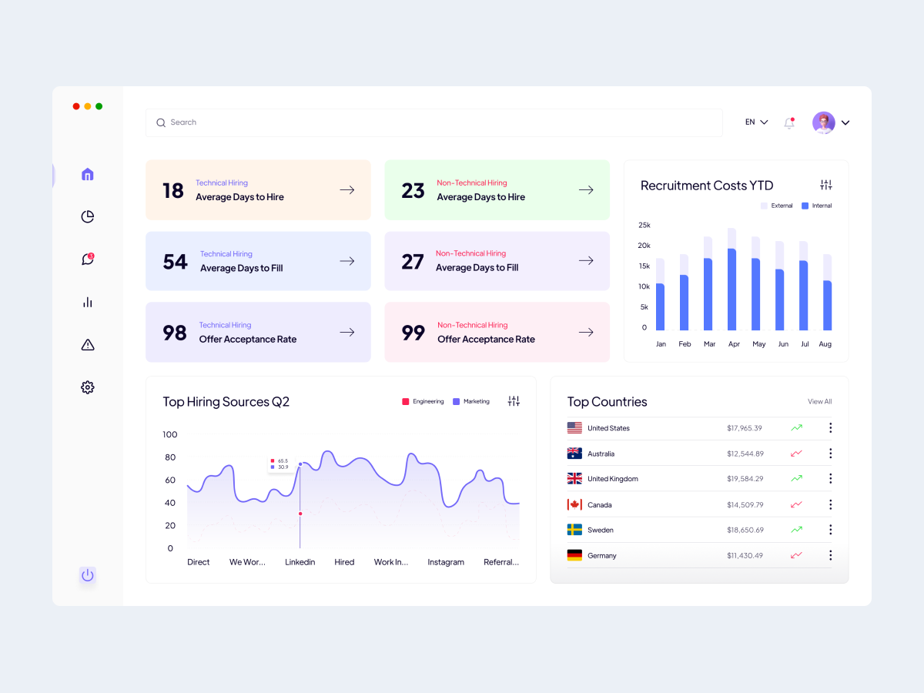Open Recruitment Costs YTD filter sliders icon

click(826, 185)
